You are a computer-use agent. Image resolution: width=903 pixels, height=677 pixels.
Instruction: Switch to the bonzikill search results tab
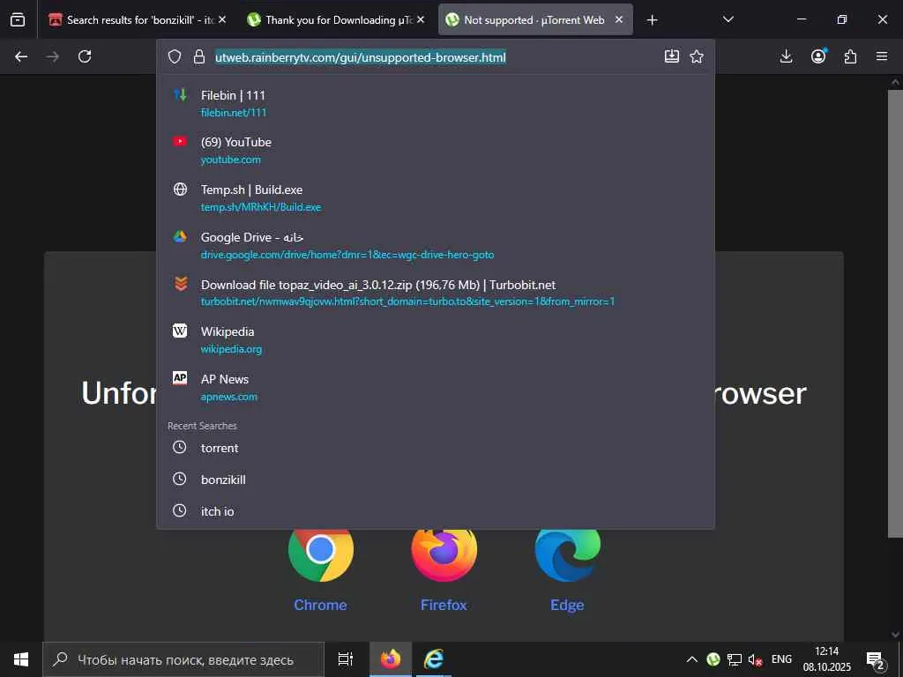click(x=138, y=20)
